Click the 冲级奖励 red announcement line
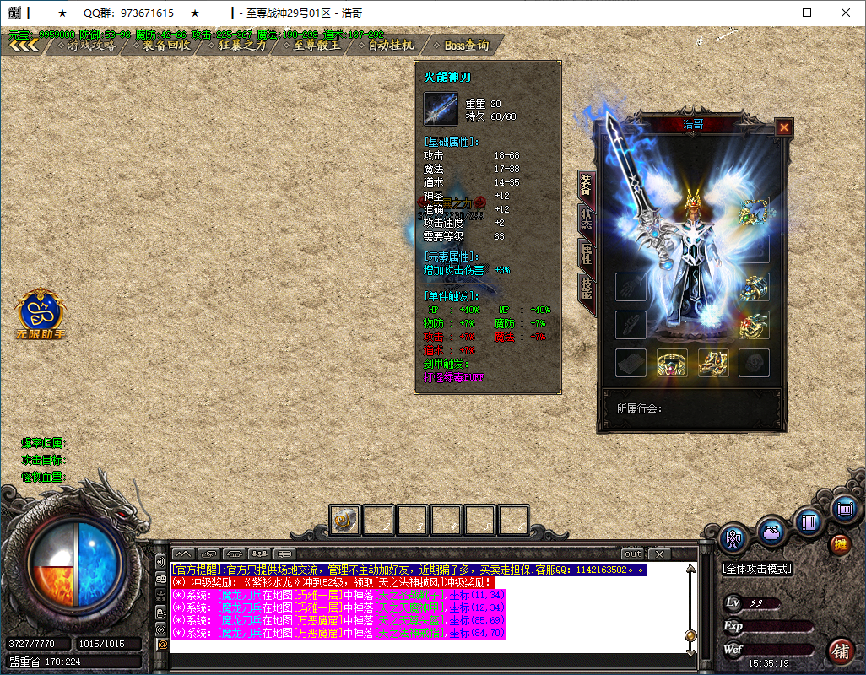Screen dimensions: 866x675 pyautogui.click(x=332, y=582)
